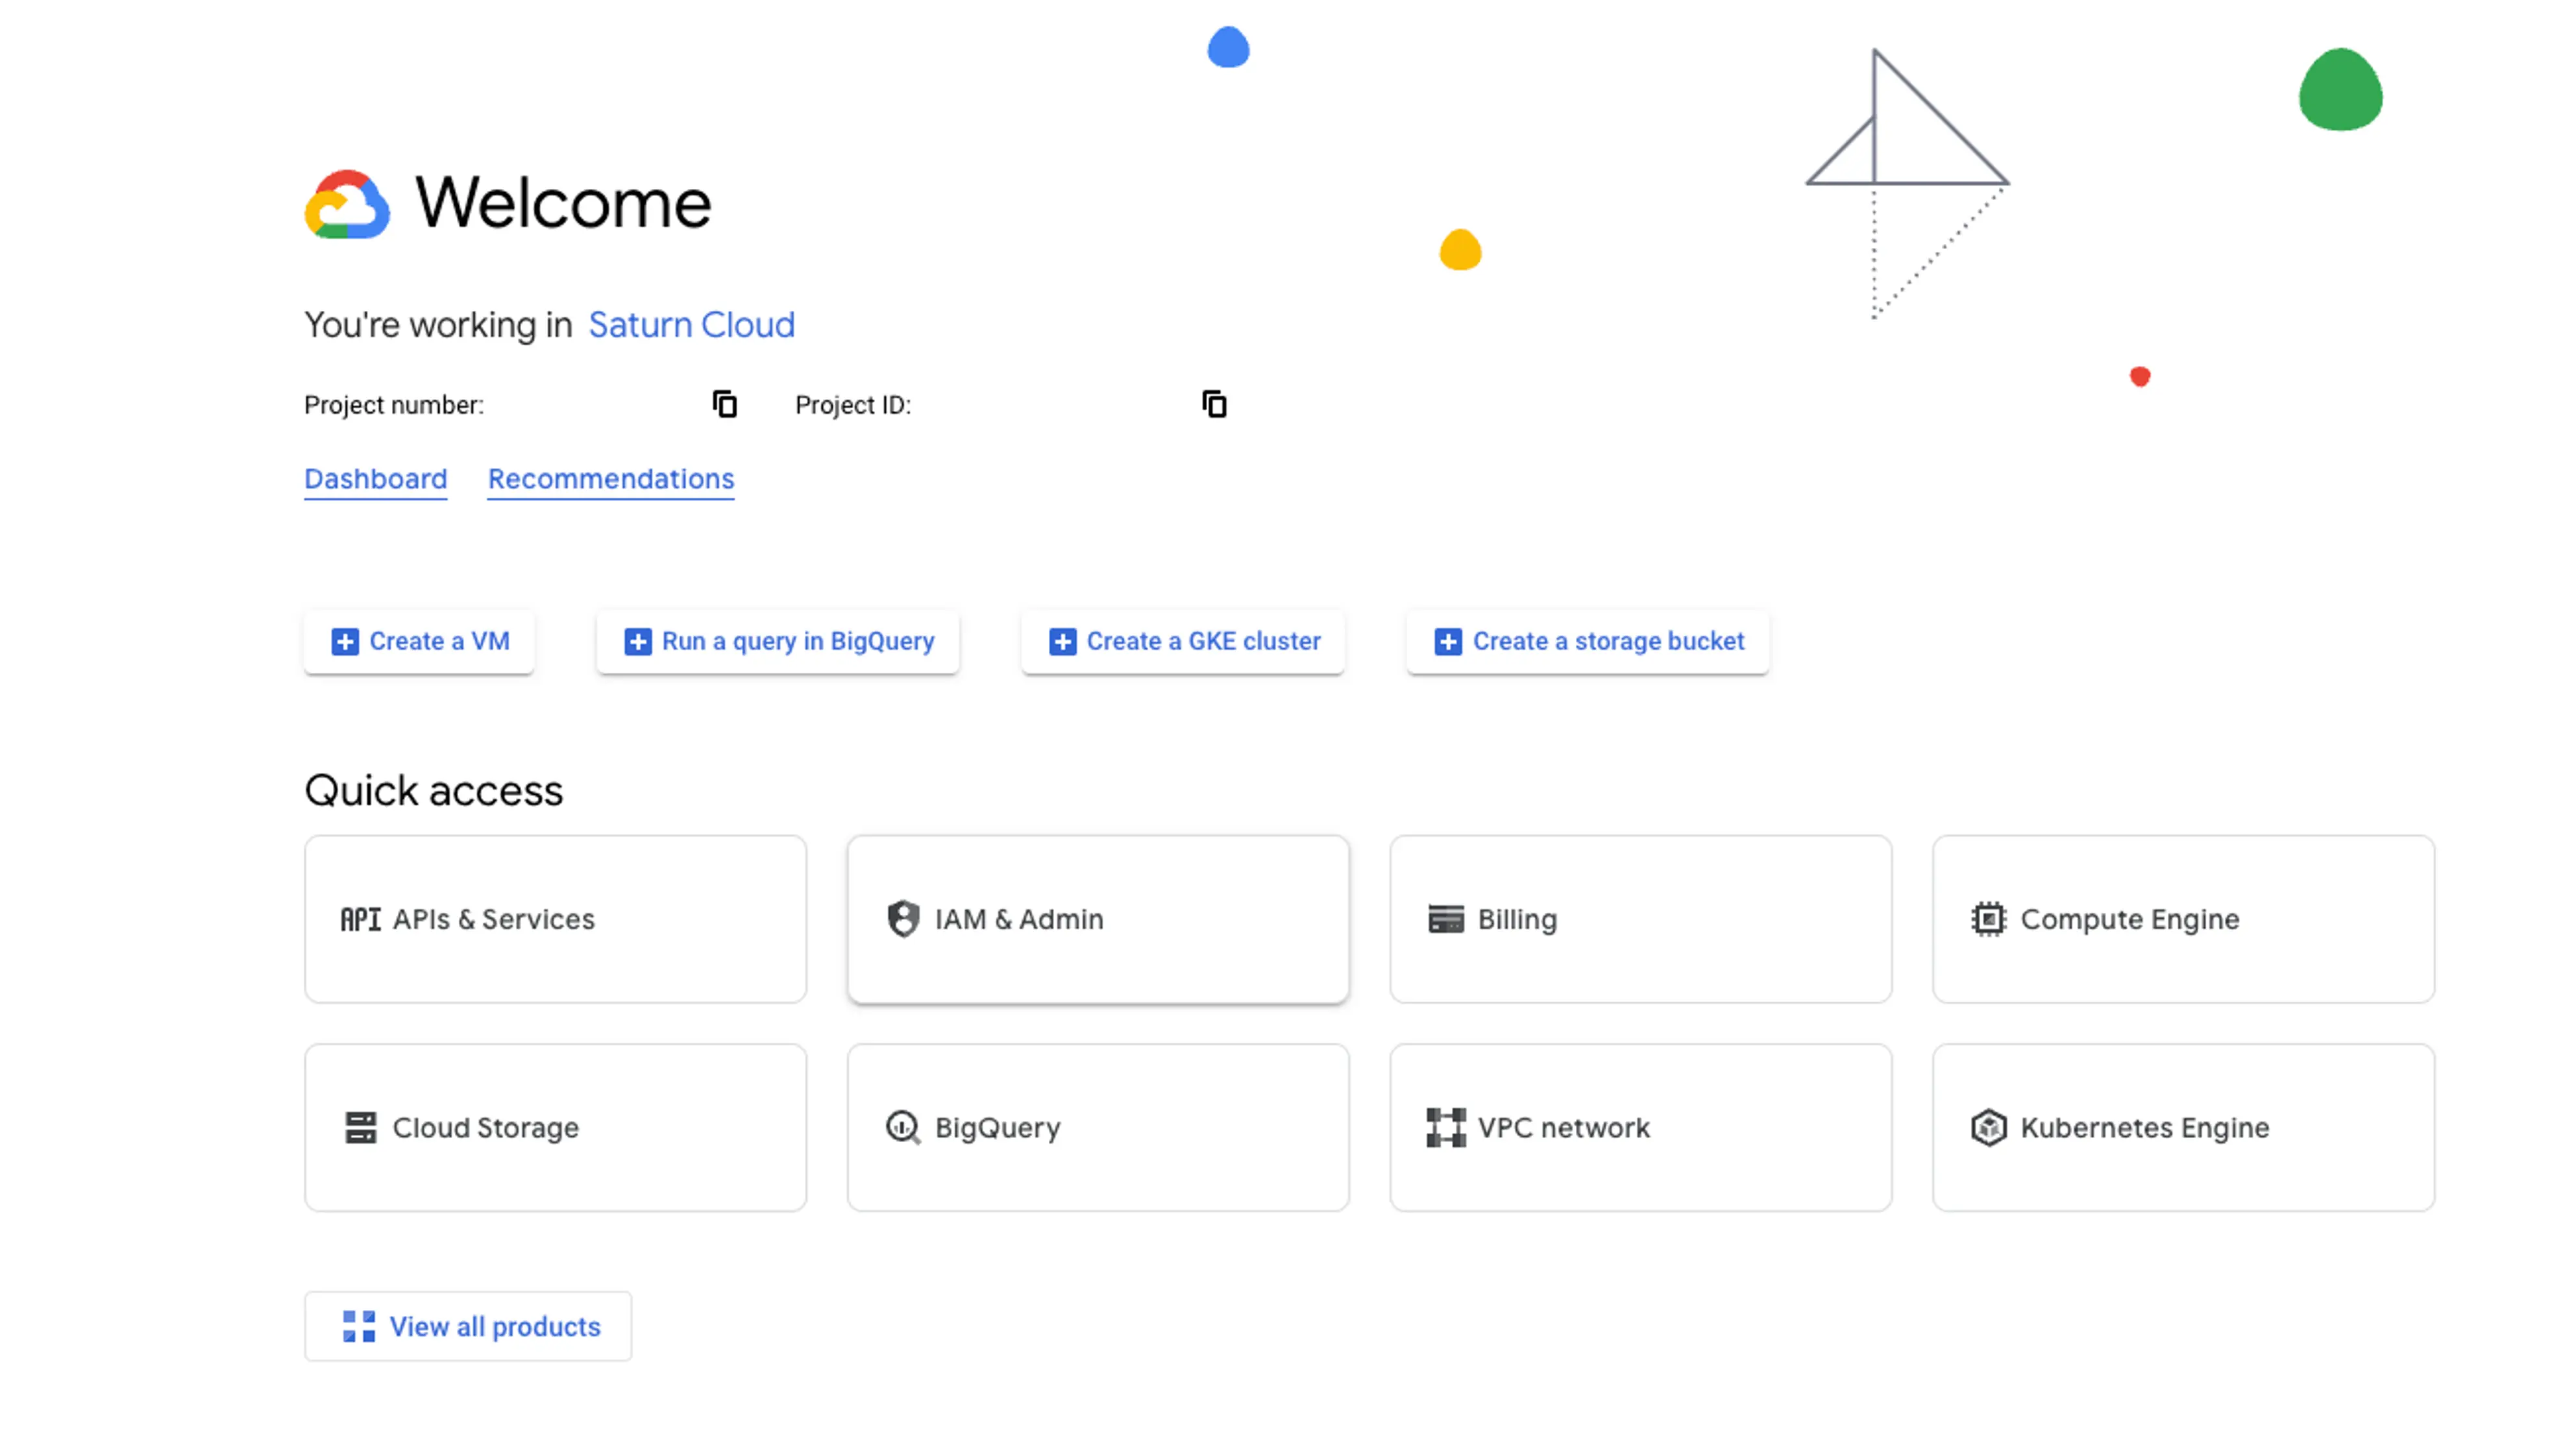The image size is (2576, 1445).
Task: Click the storage icon in Cloud Storage card
Action: point(360,1128)
